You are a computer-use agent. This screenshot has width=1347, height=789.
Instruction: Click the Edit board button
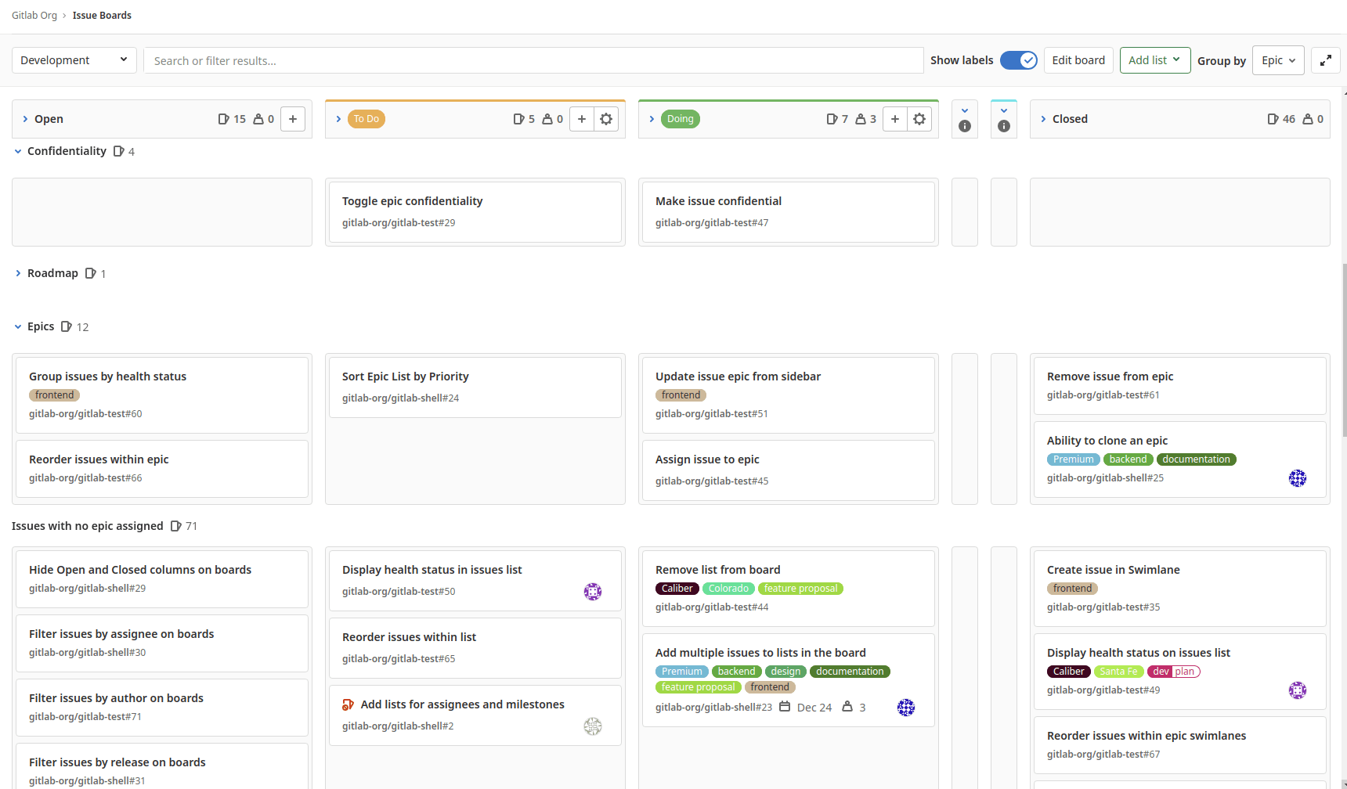pyautogui.click(x=1078, y=60)
